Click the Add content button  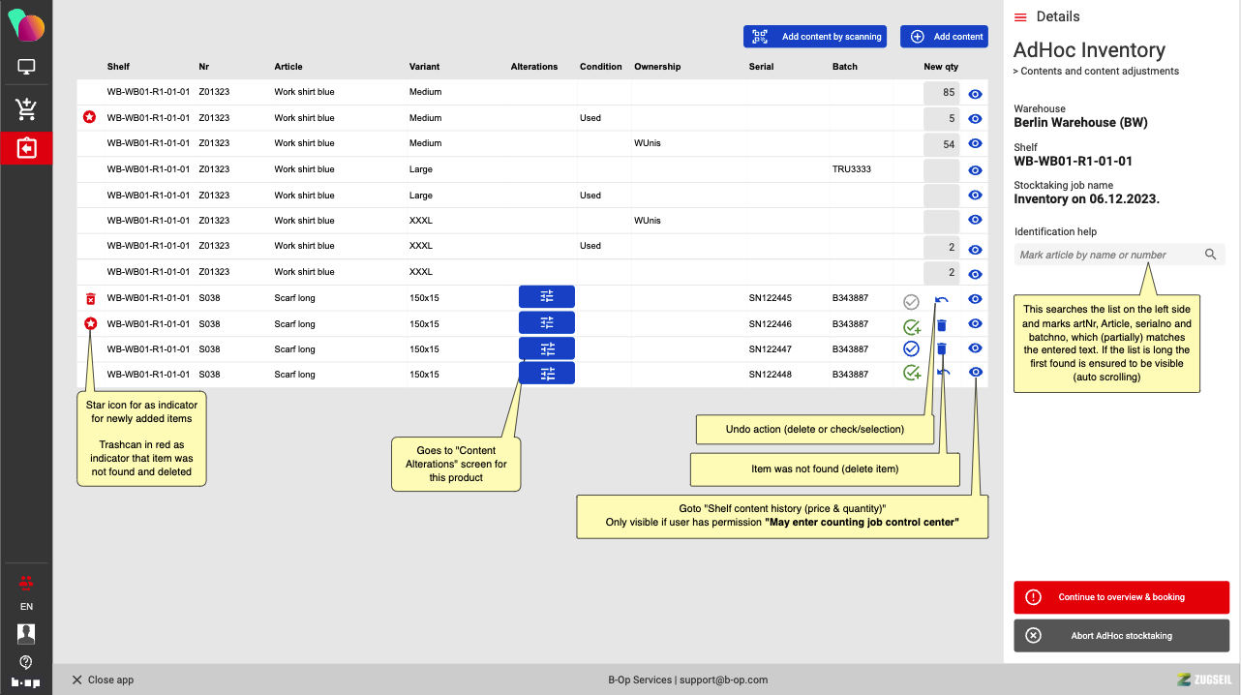(944, 37)
